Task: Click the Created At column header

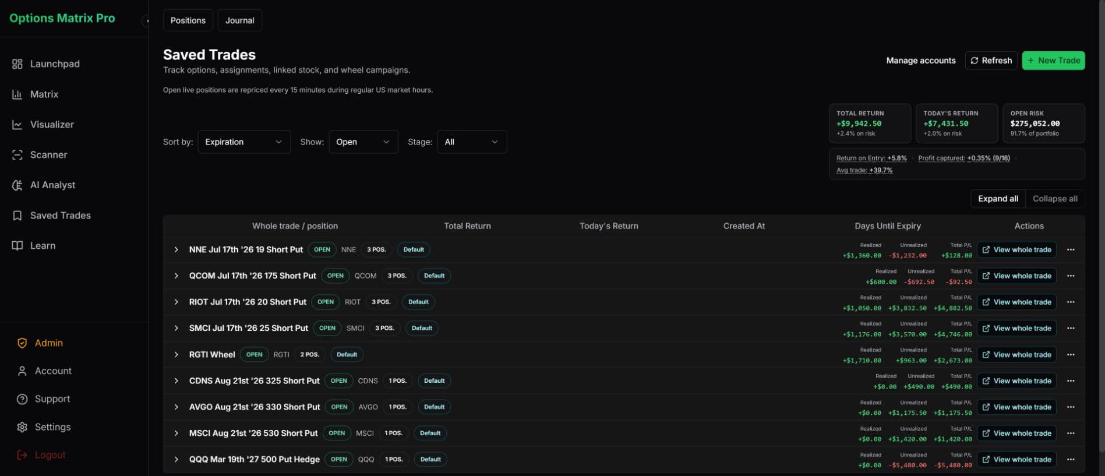Action: pyautogui.click(x=744, y=226)
